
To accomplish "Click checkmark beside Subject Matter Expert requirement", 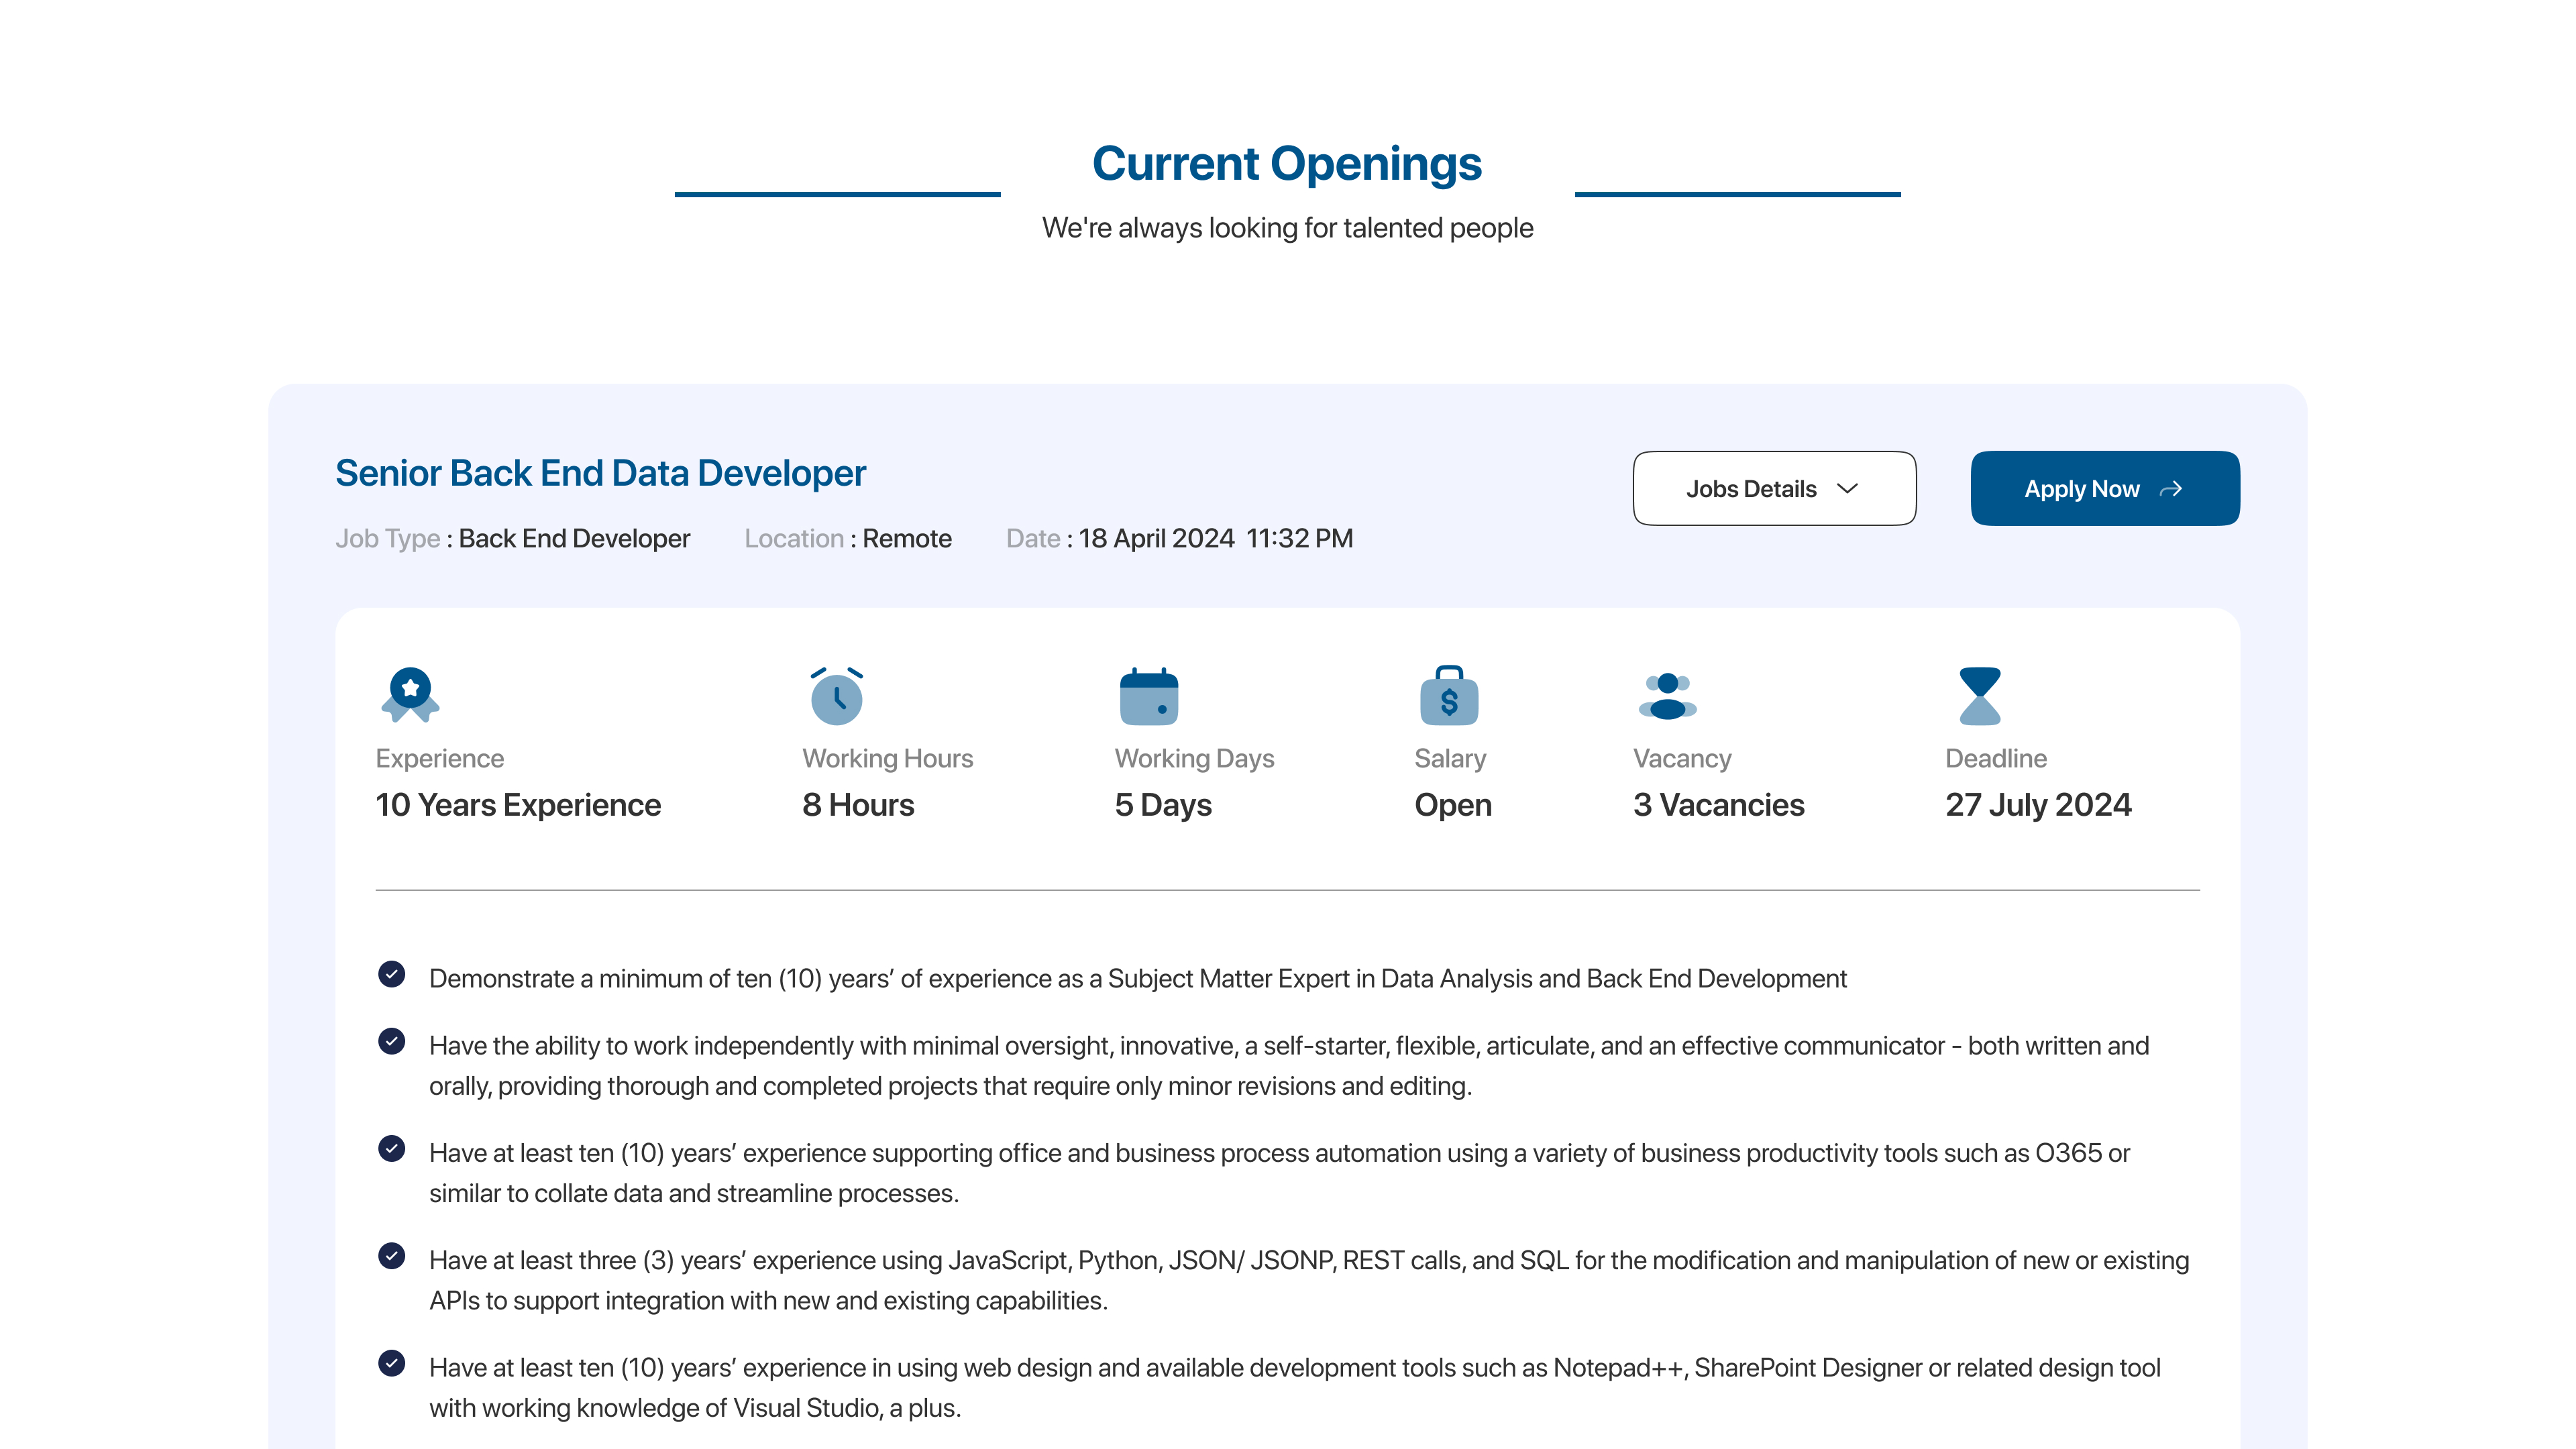I will tap(392, 974).
